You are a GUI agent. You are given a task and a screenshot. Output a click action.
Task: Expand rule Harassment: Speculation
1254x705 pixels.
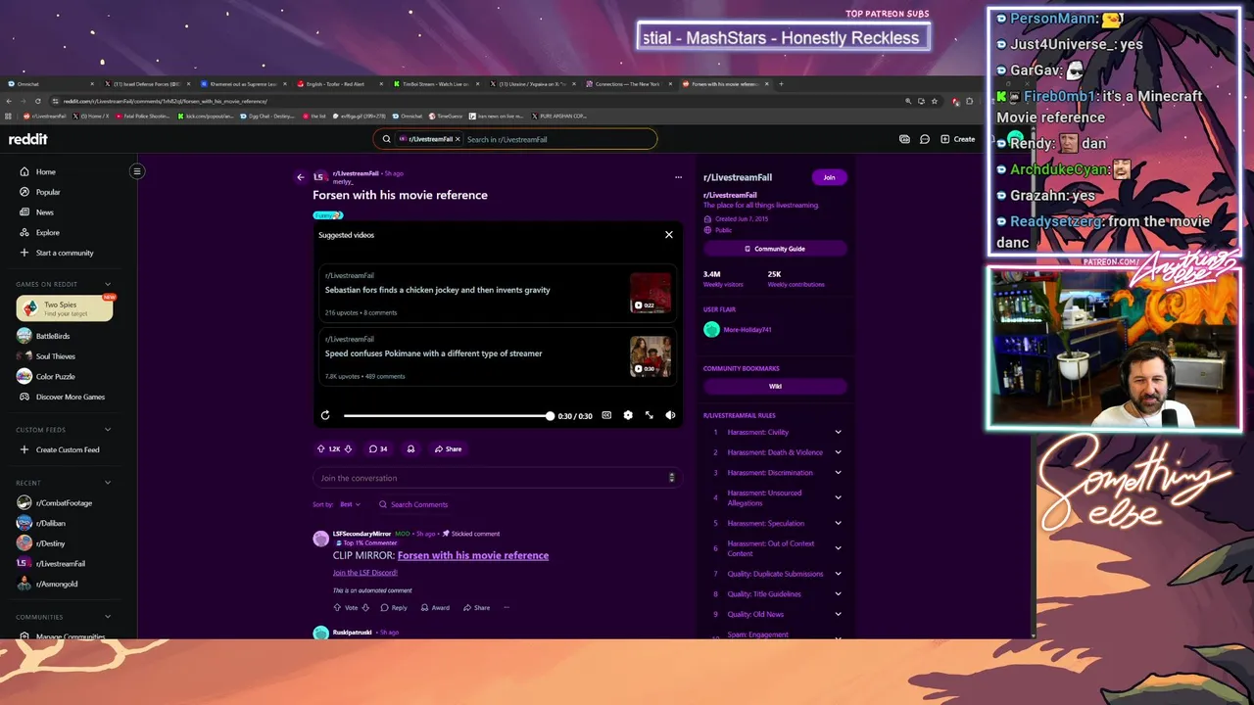click(x=838, y=523)
